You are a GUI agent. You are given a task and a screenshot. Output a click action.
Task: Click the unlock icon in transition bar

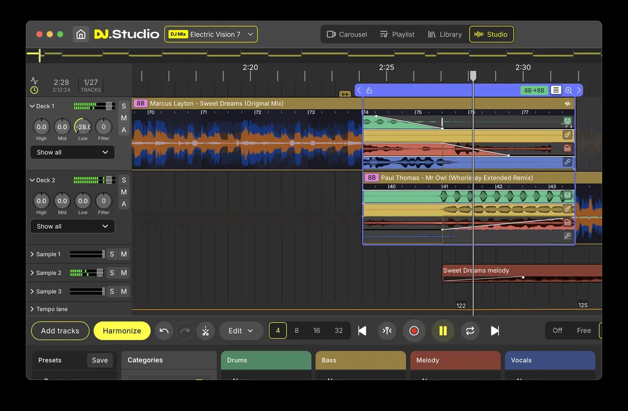[x=369, y=90]
